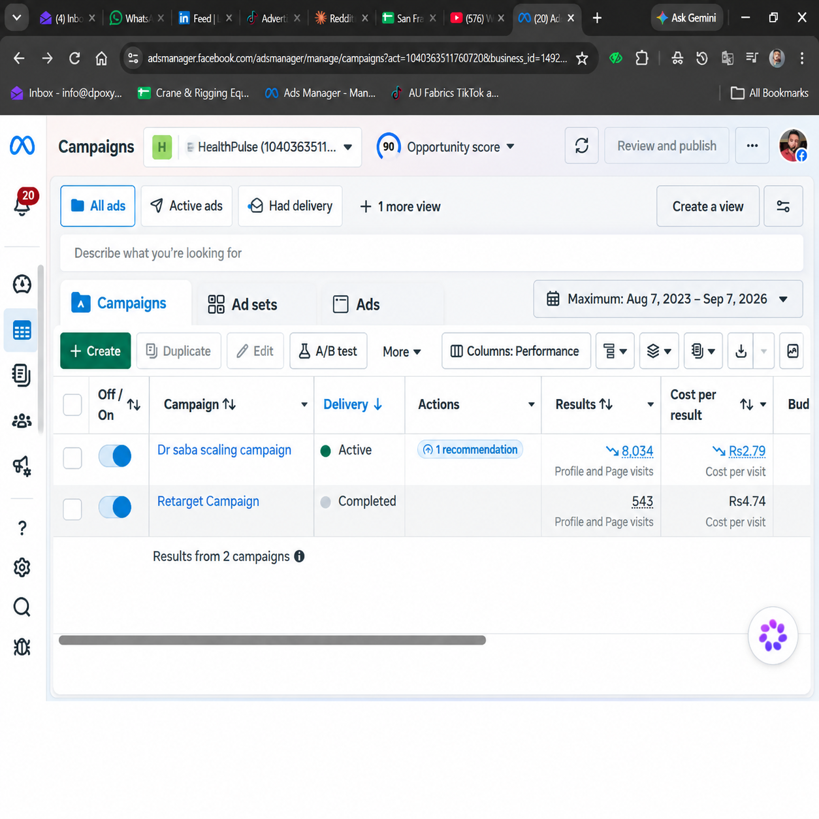Image resolution: width=819 pixels, height=819 pixels.
Task: Open the settings gear in the sidebar
Action: (x=22, y=568)
